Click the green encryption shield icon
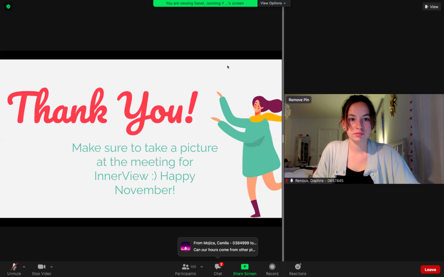The height and width of the screenshot is (277, 444). point(8,6)
